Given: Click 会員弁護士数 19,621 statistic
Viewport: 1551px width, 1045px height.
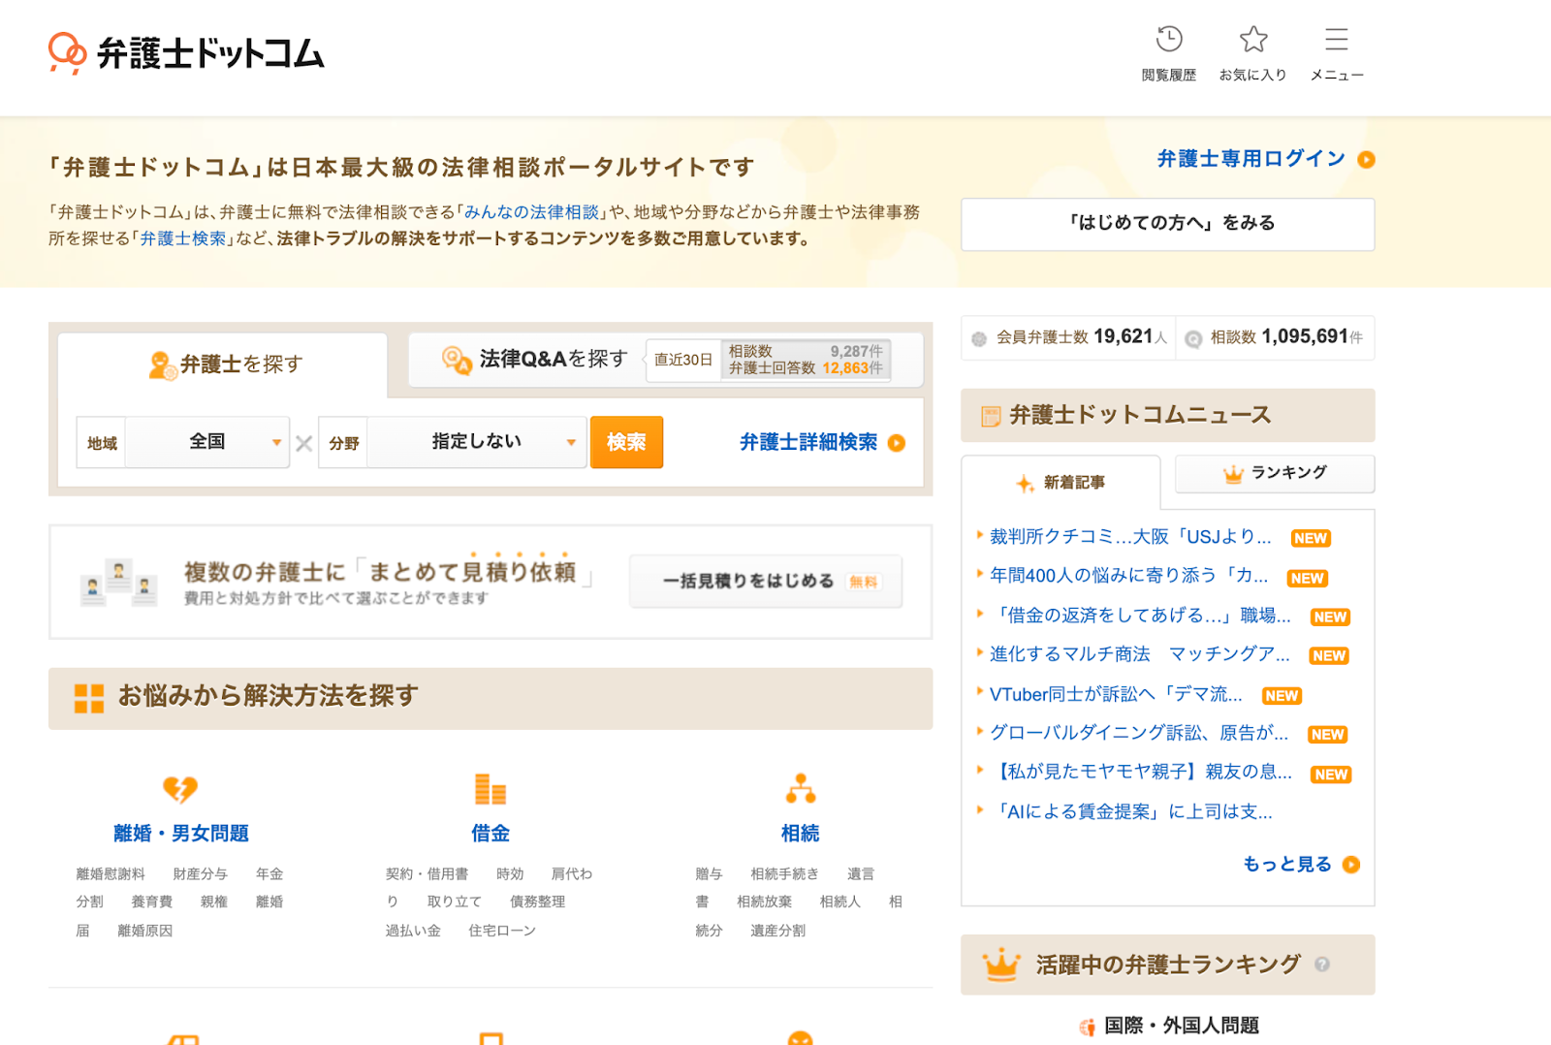Looking at the screenshot, I should coord(1070,337).
